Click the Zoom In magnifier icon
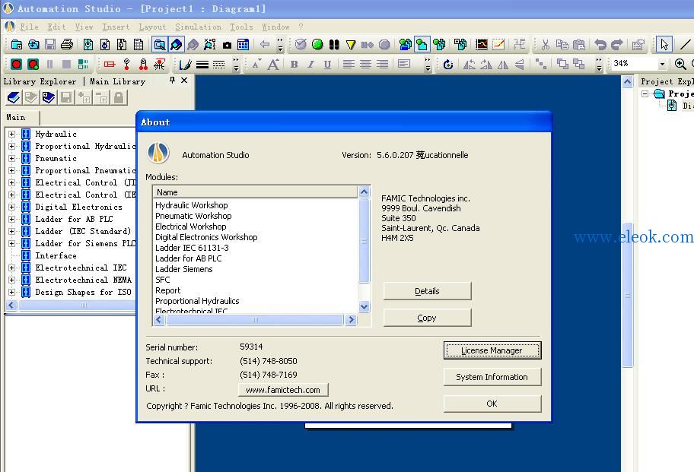 [680, 64]
